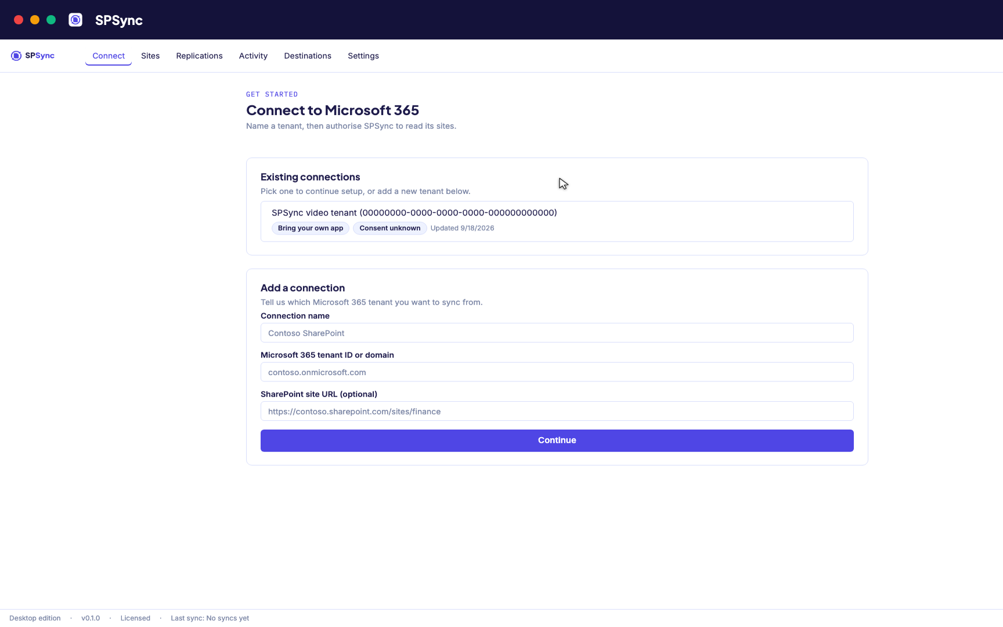This screenshot has height=627, width=1003.
Task: Click the Connect to Microsoft 365 title
Action: (x=333, y=110)
